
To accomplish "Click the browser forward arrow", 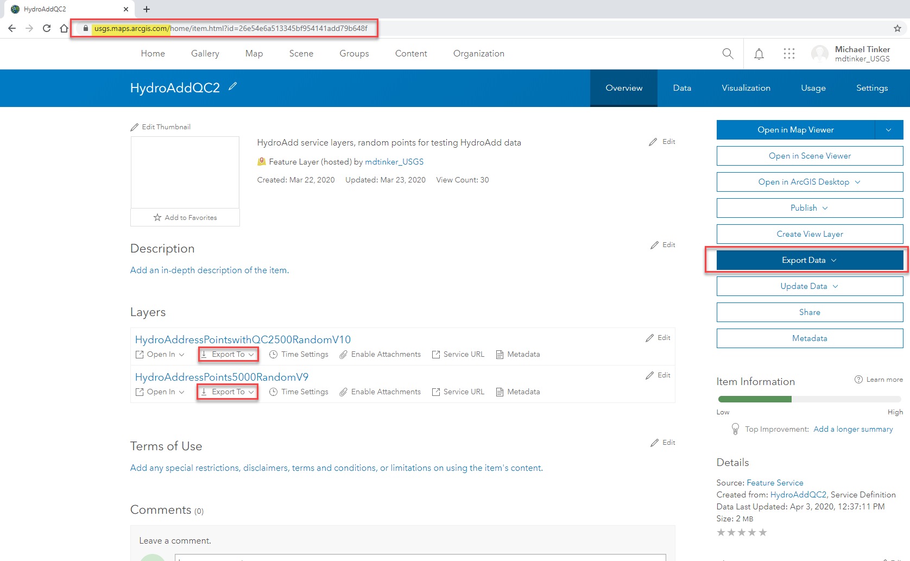I will point(29,28).
